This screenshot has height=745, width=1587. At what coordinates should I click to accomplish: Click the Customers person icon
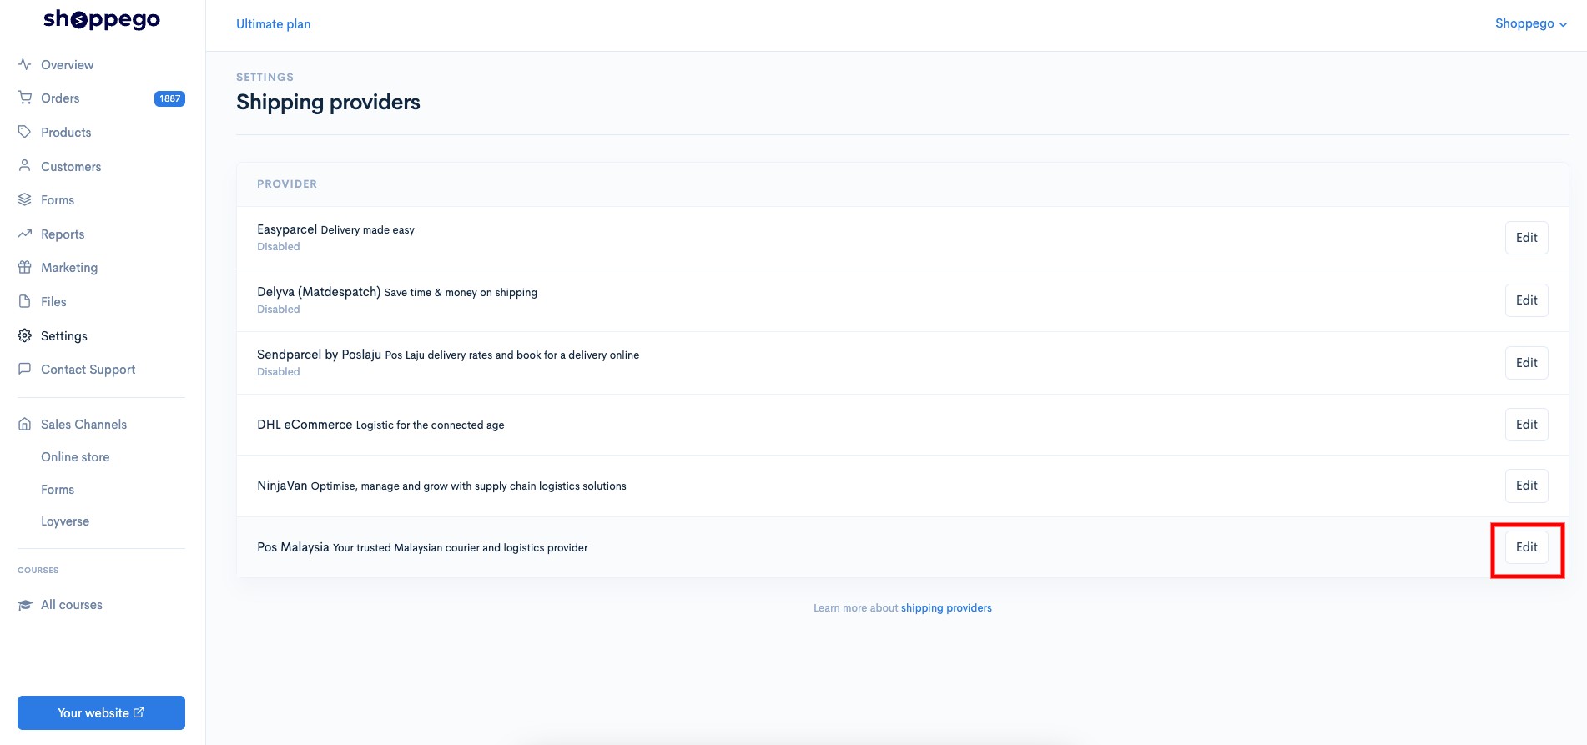(25, 166)
